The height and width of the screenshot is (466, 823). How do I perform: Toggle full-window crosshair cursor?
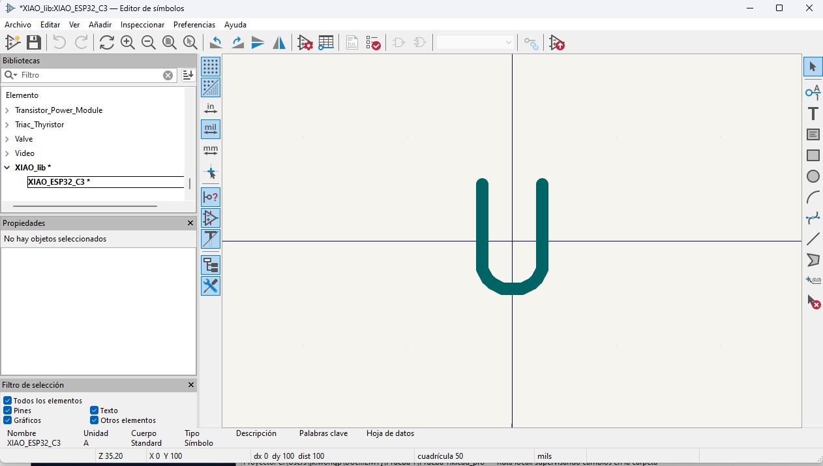coord(211,173)
